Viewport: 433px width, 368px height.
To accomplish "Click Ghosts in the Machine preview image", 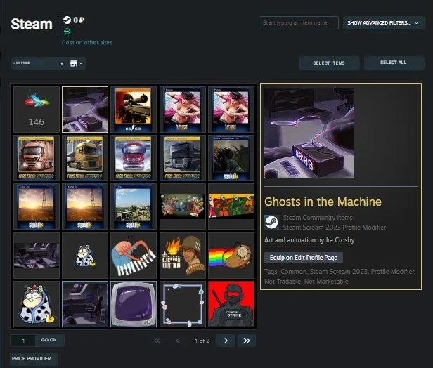I will 309,133.
